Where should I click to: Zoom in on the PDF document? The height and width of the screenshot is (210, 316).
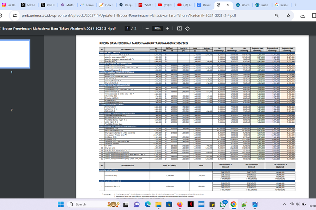coord(168,29)
